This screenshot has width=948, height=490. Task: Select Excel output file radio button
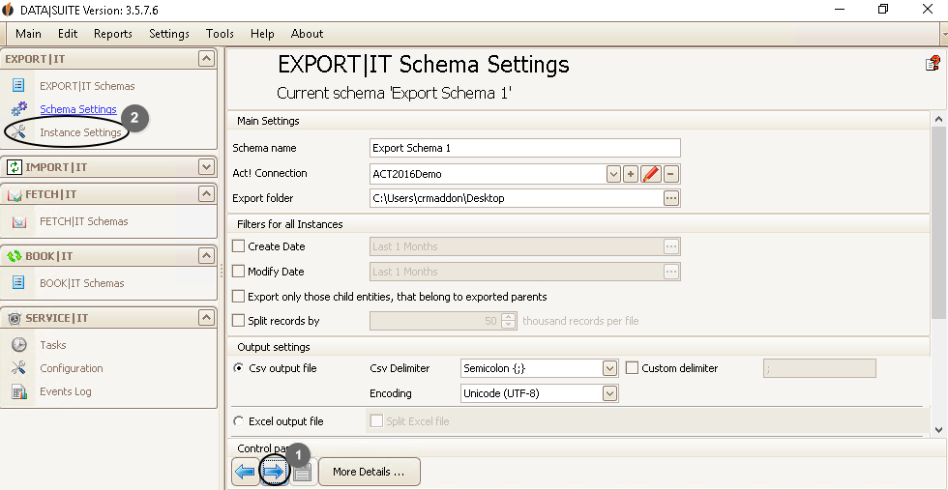coord(239,421)
